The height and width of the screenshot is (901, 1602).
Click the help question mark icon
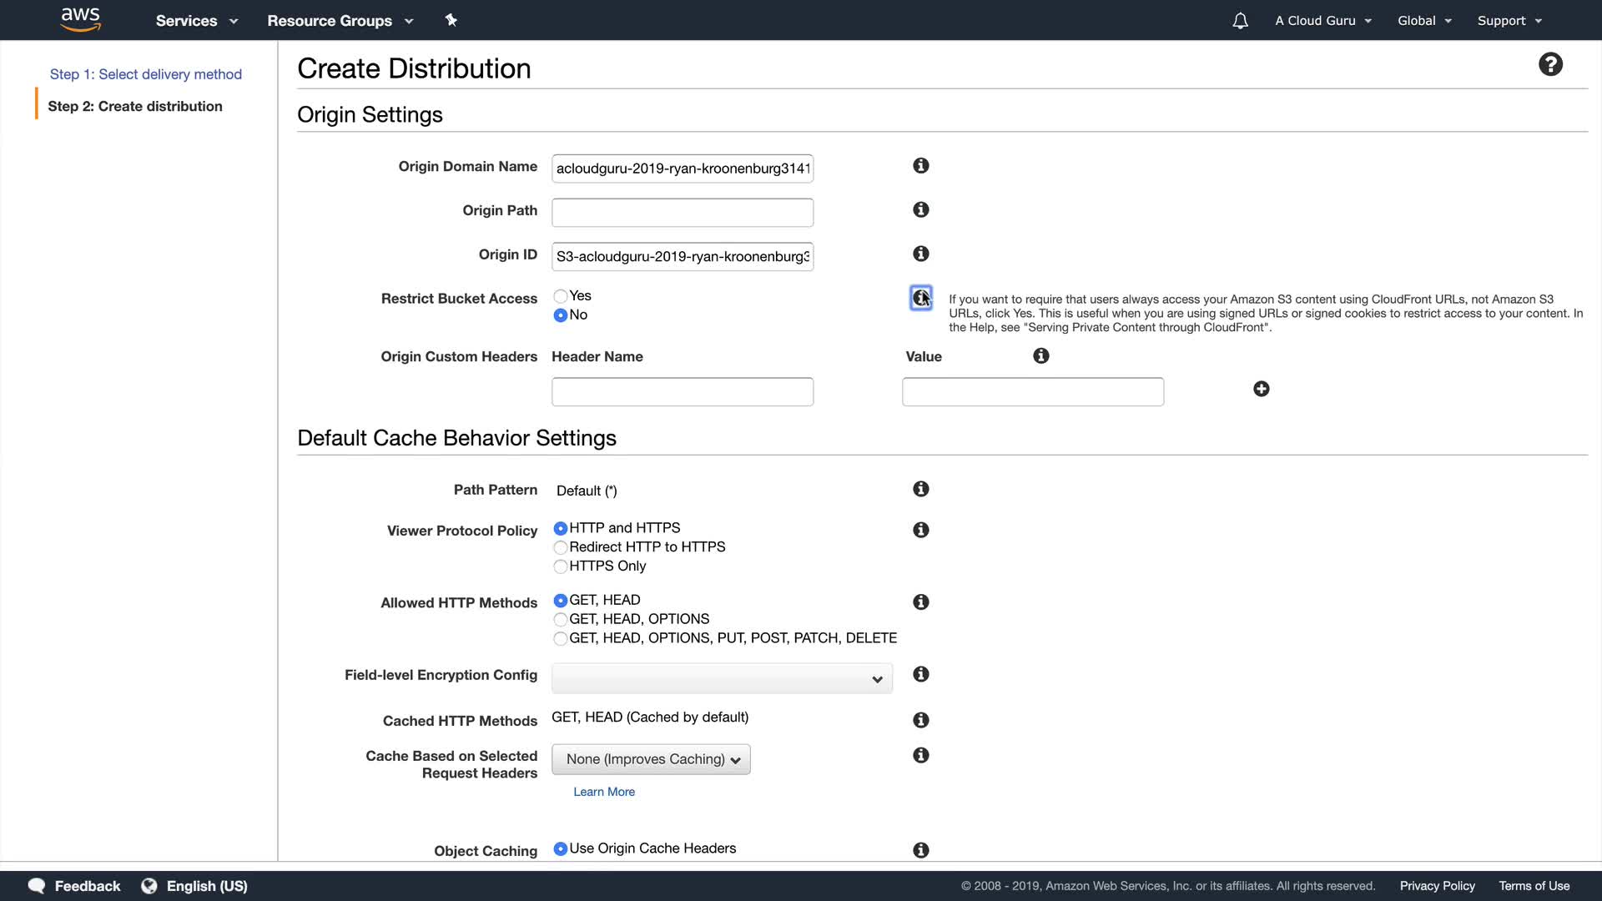(x=1549, y=64)
